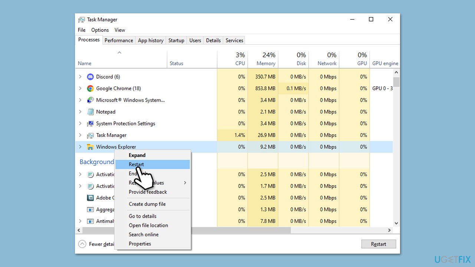Expand the Microsoft Windows System process
The width and height of the screenshot is (475, 267).
pos(80,100)
